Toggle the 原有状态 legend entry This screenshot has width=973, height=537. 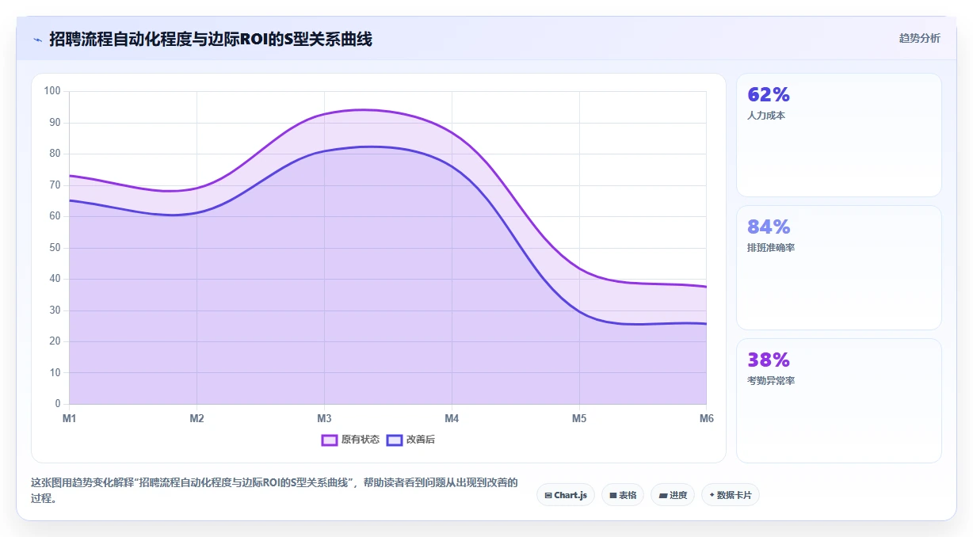point(350,440)
